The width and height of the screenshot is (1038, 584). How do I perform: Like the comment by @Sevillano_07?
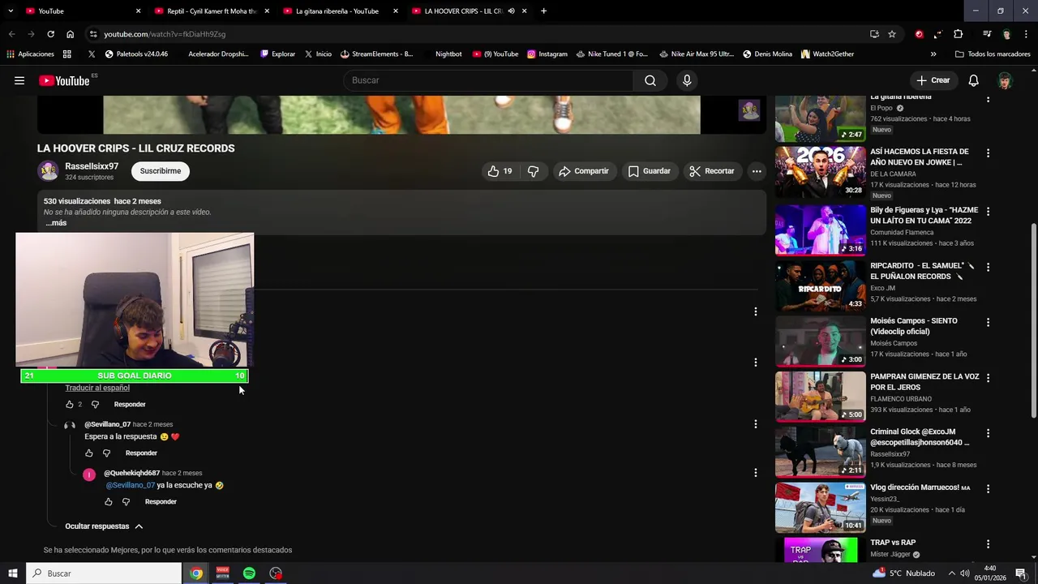(89, 453)
